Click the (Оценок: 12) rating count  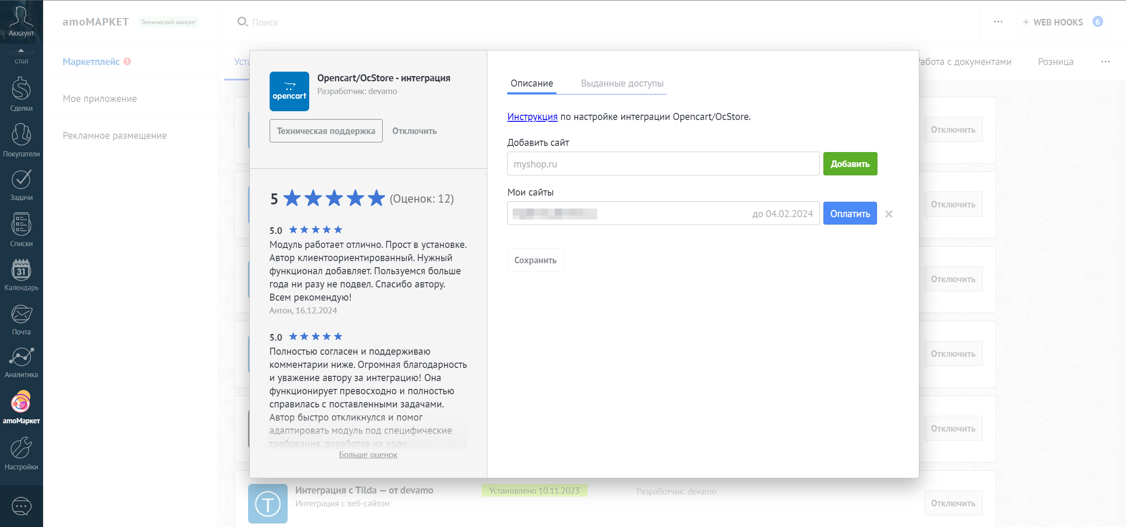coord(421,199)
